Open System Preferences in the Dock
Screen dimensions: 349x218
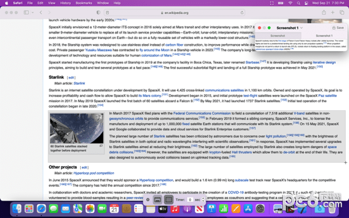(x=260, y=209)
